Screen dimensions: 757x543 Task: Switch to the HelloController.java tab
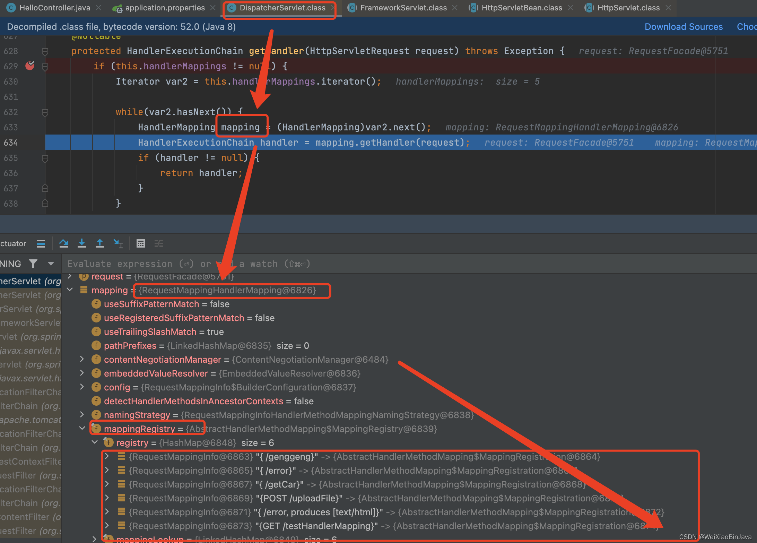[54, 8]
